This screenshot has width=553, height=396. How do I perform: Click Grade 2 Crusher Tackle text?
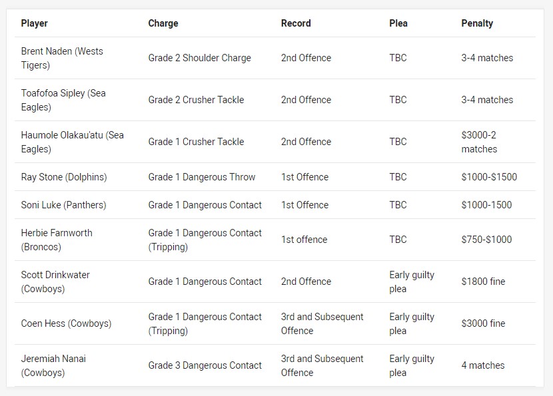[196, 100]
